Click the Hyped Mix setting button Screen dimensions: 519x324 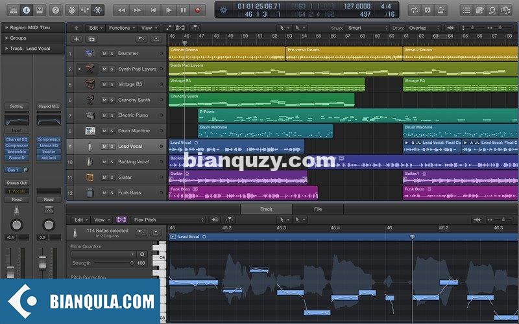[x=49, y=106]
